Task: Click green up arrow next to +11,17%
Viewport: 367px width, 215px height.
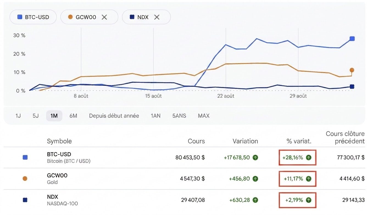Action: point(309,179)
